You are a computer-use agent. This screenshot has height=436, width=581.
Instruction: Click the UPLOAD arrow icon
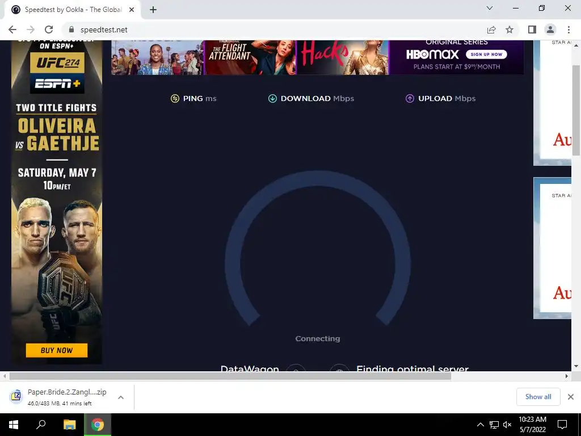410,98
